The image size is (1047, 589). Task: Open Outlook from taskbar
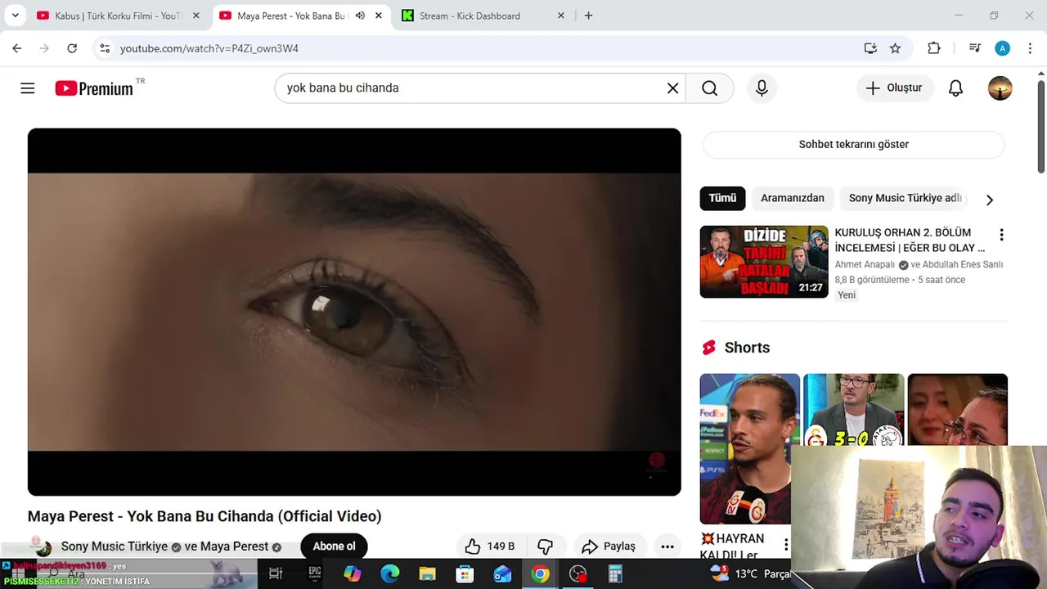(x=502, y=574)
